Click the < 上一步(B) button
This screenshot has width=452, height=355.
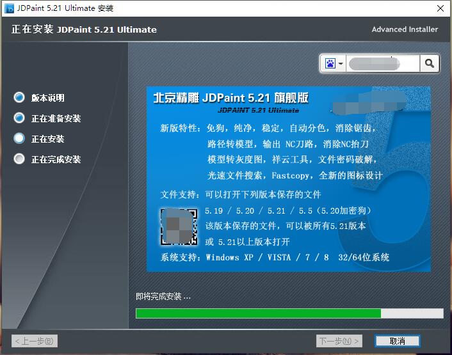[35, 341]
